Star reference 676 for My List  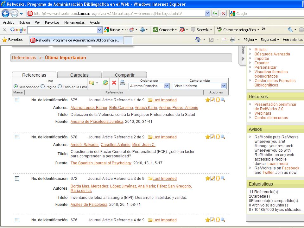[x=208, y=220]
